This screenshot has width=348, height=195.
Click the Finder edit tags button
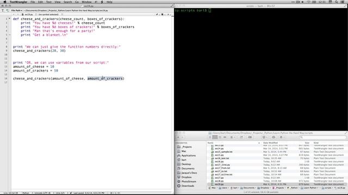coord(250,137)
